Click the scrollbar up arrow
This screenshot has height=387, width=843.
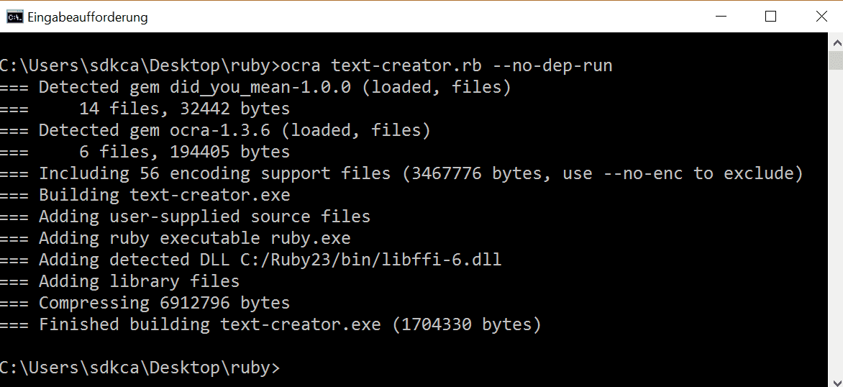tap(836, 42)
